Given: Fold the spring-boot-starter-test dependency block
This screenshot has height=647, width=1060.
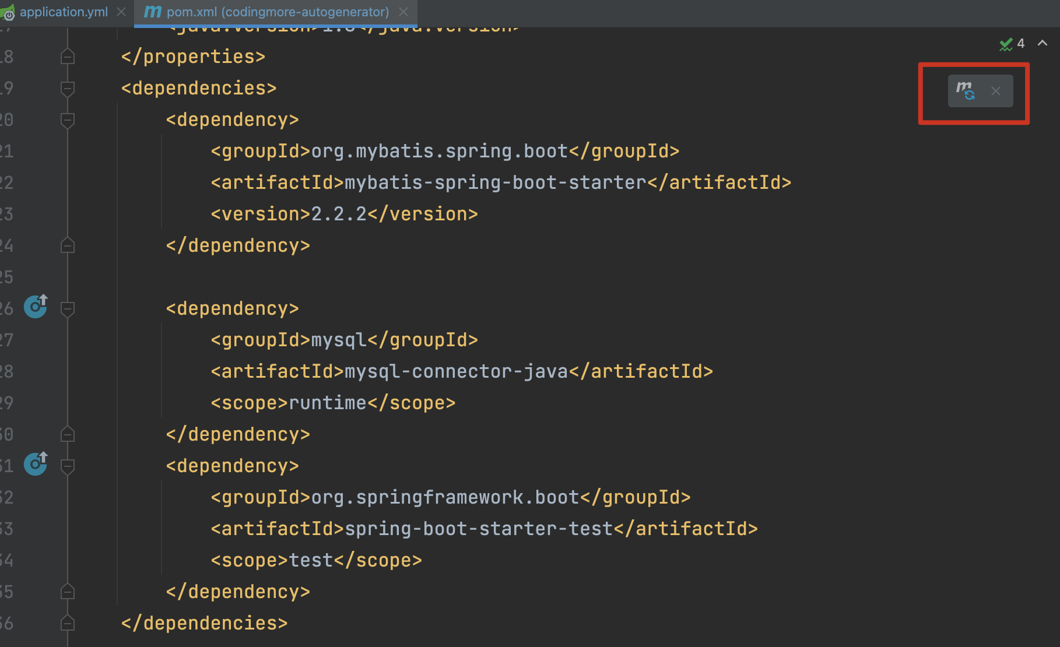Looking at the screenshot, I should (x=68, y=466).
